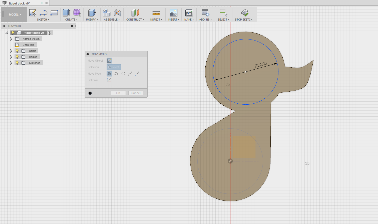Viewport: 378px width, 224px height.
Task: Click the Stop Sketch icon
Action: 244,13
